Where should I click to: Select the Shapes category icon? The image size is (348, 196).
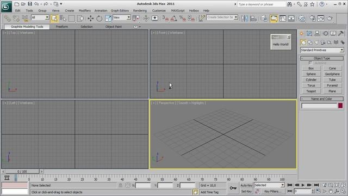(310, 42)
